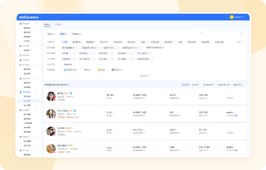
Task: Click the blue verified badge beside second influencer name
Action: (x=74, y=111)
